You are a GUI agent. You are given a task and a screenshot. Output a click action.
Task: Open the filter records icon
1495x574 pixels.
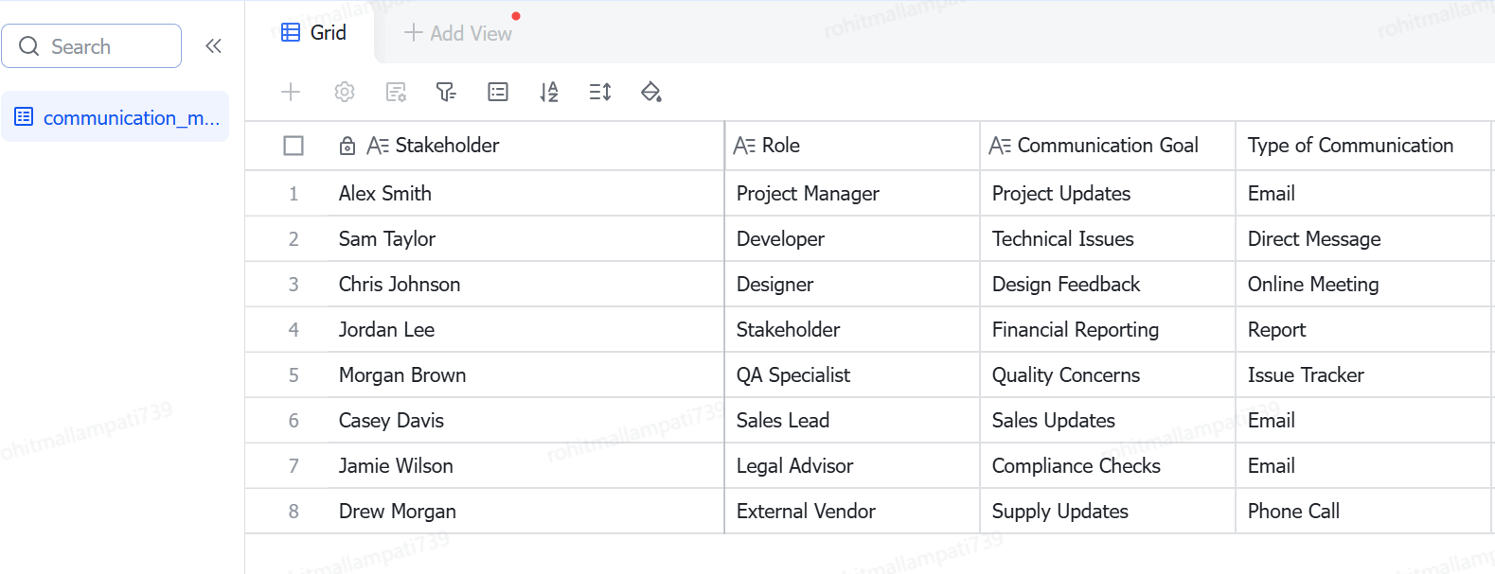tap(446, 92)
